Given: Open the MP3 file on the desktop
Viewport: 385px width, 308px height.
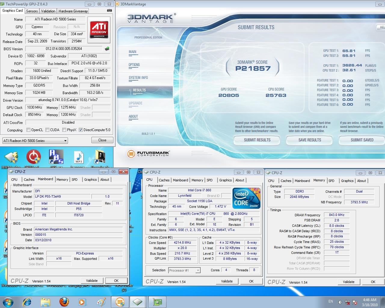Looking at the screenshot, I should point(79,159).
